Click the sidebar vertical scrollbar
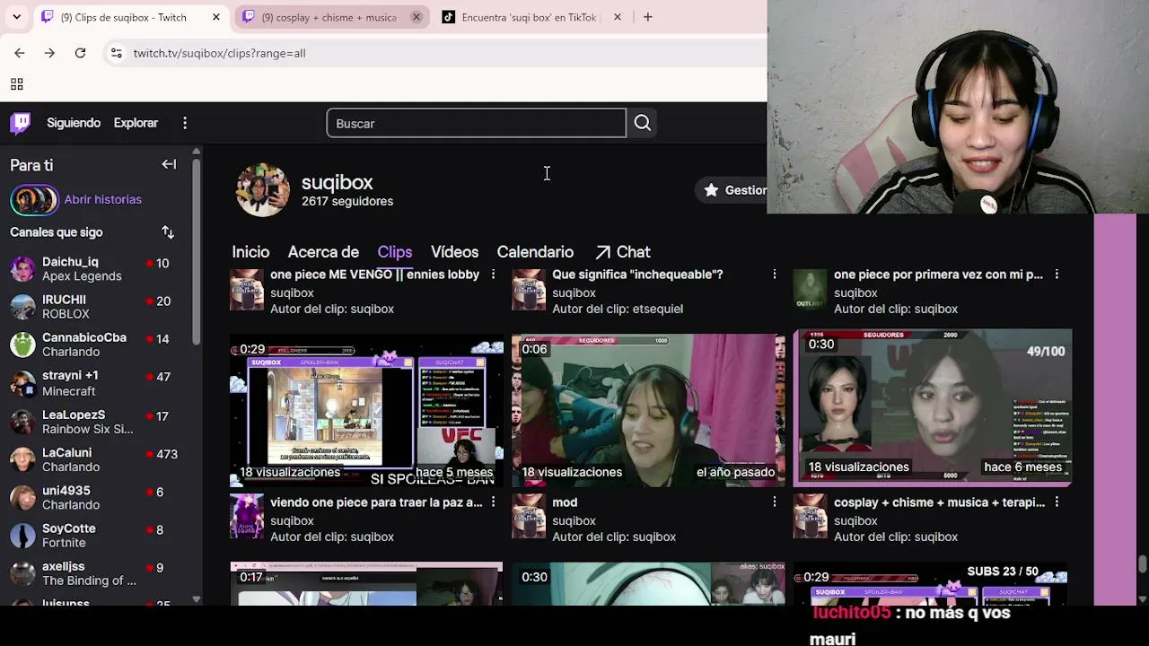The height and width of the screenshot is (646, 1149). coord(197,251)
